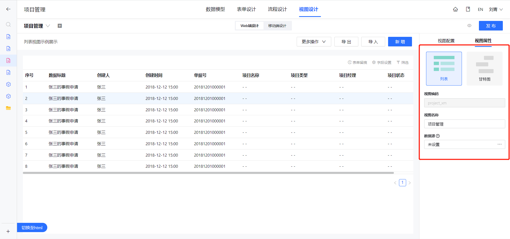The height and width of the screenshot is (239, 510).
Task: Open the 筛选 filter option
Action: (402, 63)
